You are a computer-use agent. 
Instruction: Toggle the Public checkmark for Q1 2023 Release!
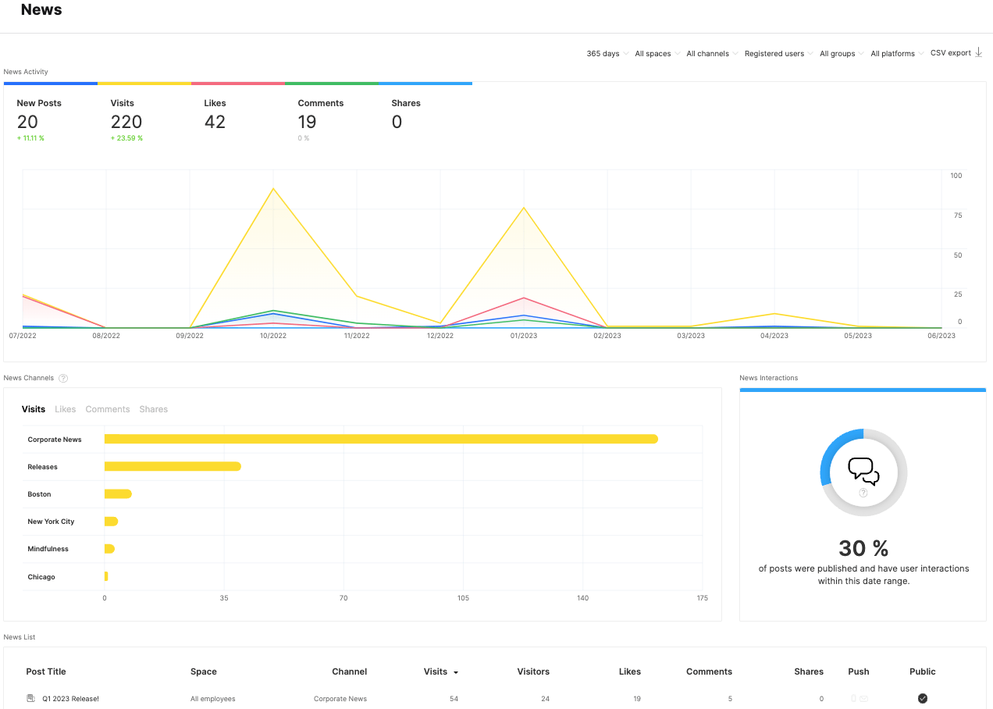(x=923, y=697)
